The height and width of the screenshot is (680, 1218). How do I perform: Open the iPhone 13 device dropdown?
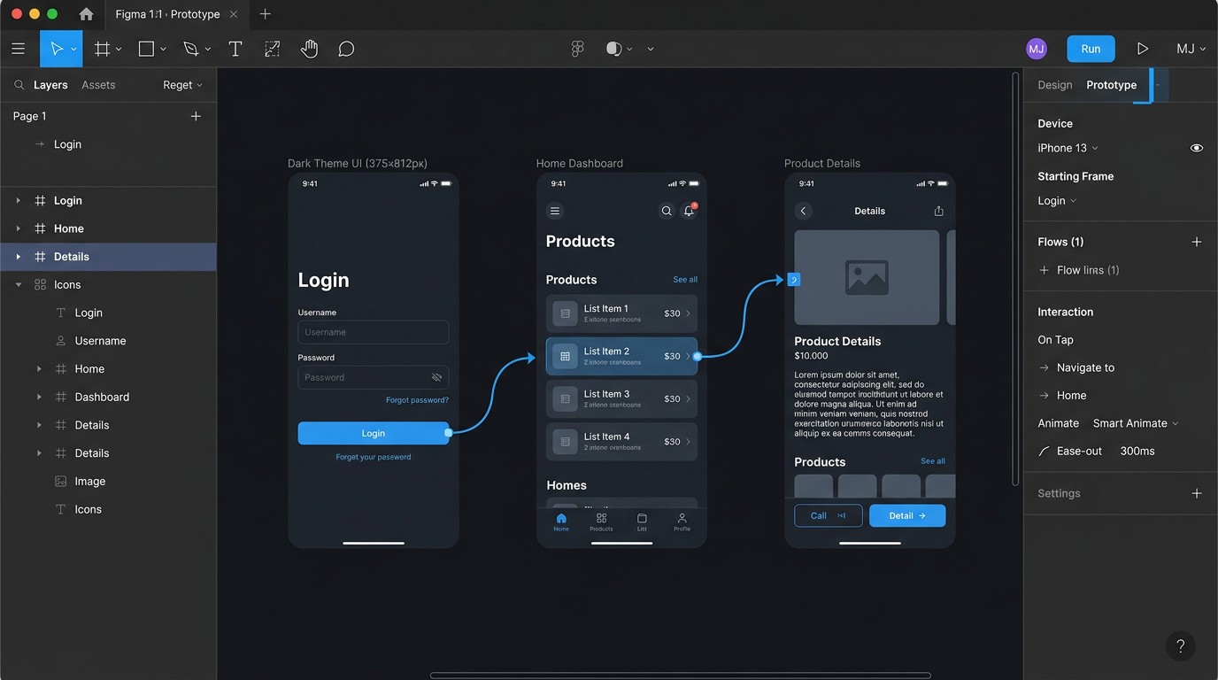click(1068, 148)
